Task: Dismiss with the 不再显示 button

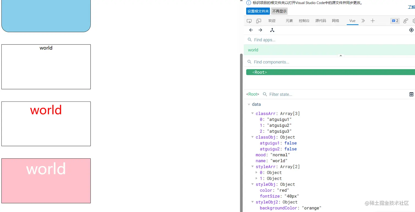Action: (x=279, y=11)
